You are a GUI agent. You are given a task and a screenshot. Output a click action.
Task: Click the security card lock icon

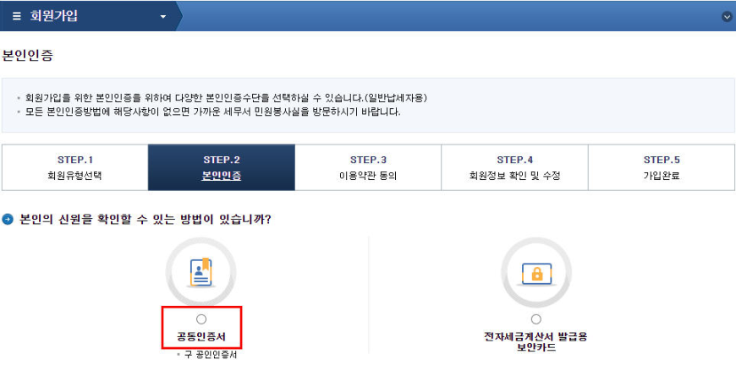pos(536,273)
